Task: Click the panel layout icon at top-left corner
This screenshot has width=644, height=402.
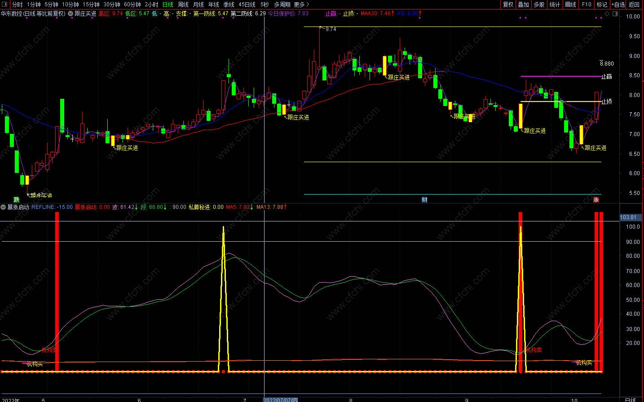Action: coord(4,4)
